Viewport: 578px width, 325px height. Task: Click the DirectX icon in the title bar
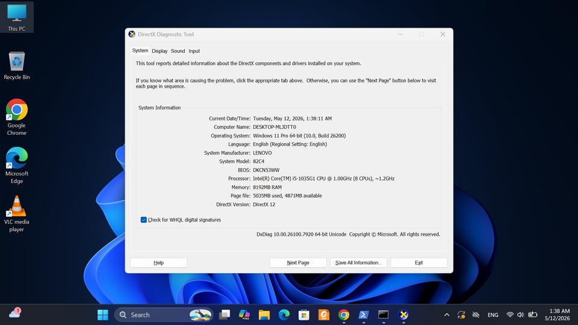(x=132, y=34)
